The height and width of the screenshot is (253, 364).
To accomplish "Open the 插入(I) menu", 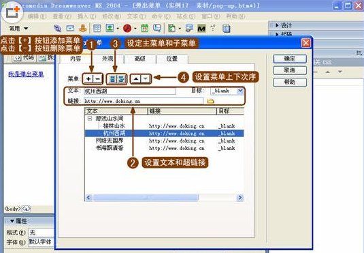I will pyautogui.click(x=86, y=16).
